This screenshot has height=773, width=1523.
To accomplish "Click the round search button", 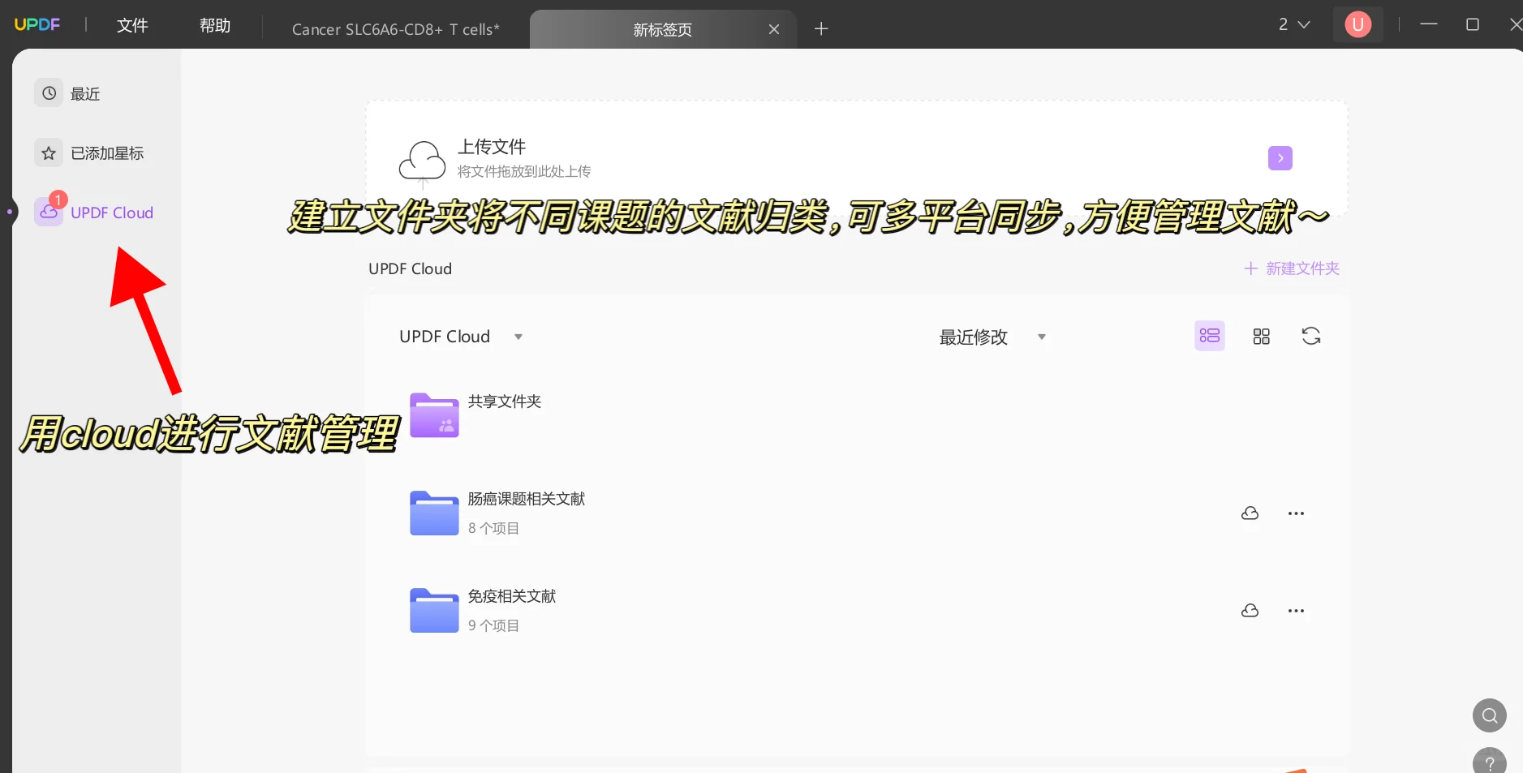I will coord(1489,715).
